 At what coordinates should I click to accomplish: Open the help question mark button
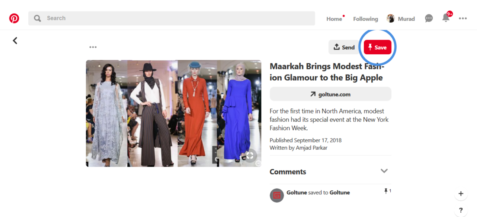pos(461,210)
